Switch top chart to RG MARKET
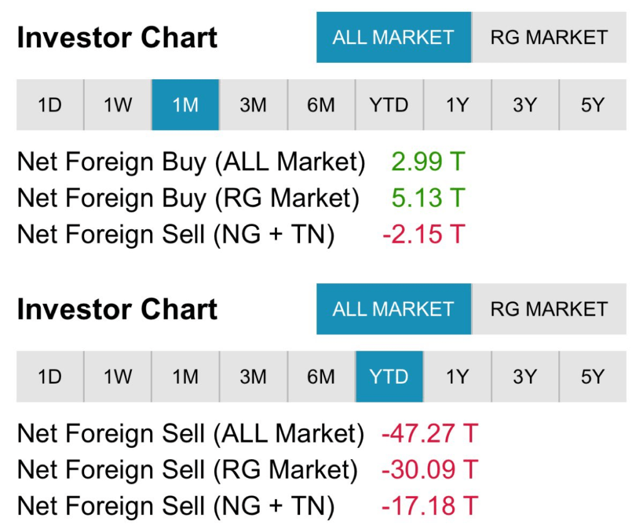The image size is (643, 532). click(549, 37)
